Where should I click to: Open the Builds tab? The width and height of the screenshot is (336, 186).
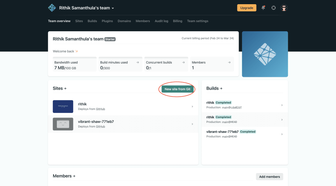tap(92, 21)
